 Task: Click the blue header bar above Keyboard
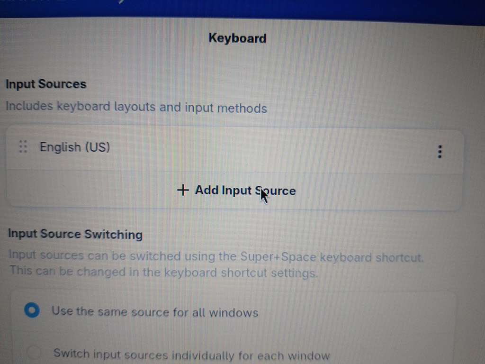point(242,9)
